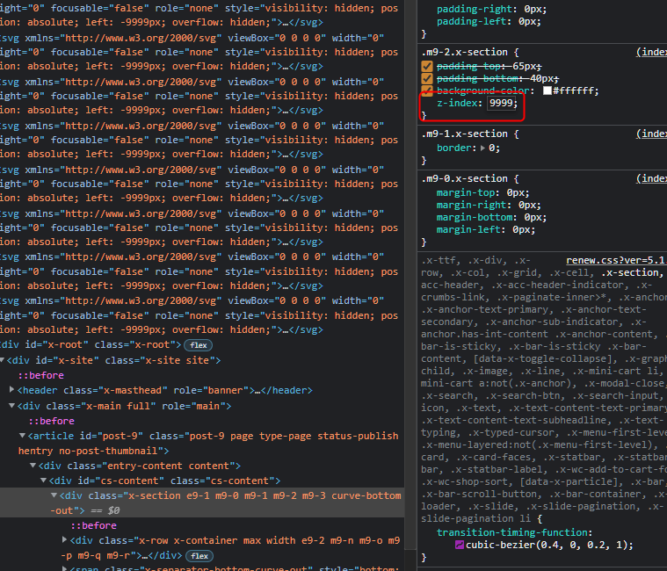Open the white #ffffff color swatch
This screenshot has width=667, height=571.
tap(547, 91)
